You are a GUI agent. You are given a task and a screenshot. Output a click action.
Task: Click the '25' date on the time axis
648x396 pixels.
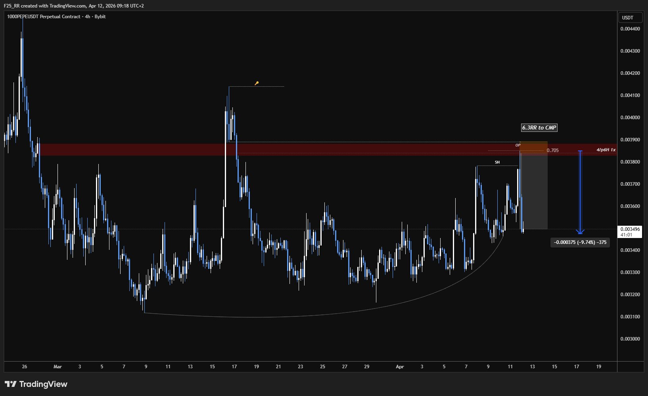[323, 367]
